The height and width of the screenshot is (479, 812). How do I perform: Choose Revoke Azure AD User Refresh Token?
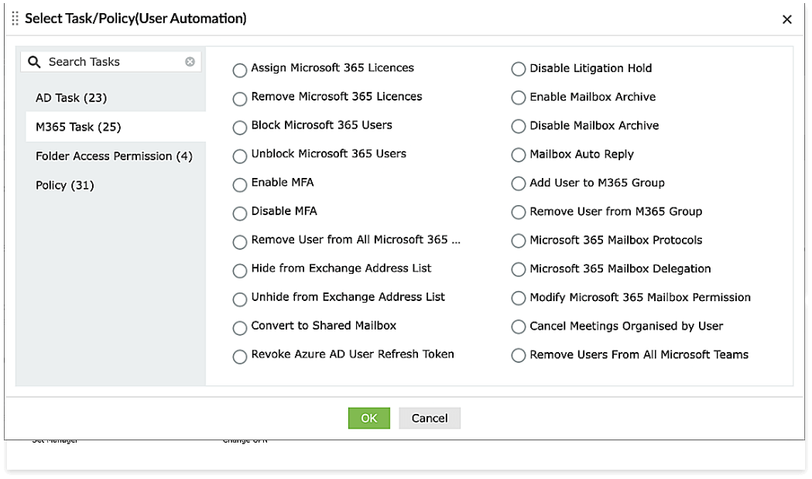240,357
